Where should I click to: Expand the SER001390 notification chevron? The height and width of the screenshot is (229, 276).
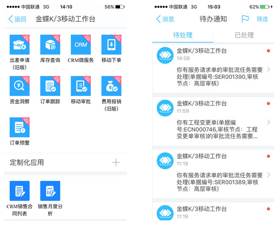tap(268, 69)
